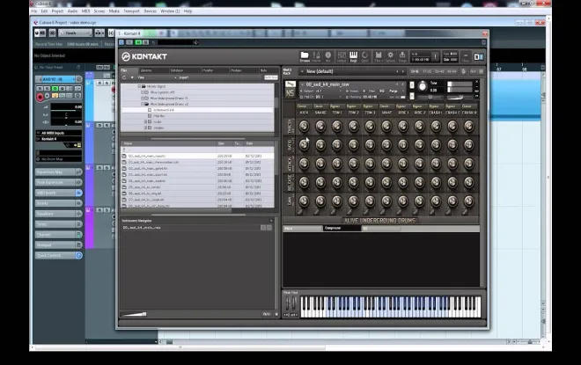581x365 pixels.
Task: Open the Kontakt 4 output routing dropdown
Action: (59, 139)
